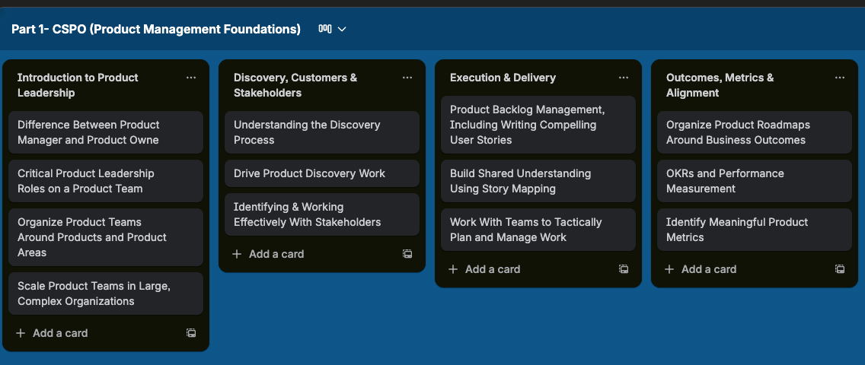The image size is (865, 365).
Task: Open card OKRs and Performance Measurement
Action: [755, 180]
